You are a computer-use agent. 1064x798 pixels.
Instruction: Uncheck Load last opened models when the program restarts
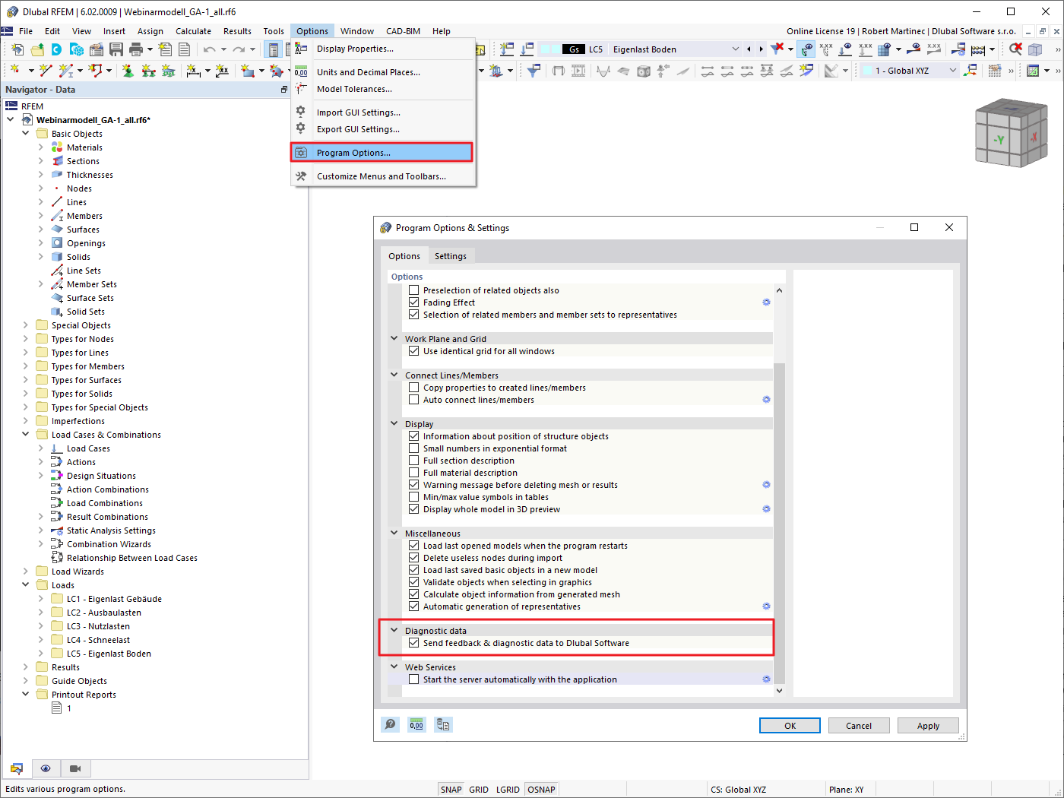pos(413,545)
